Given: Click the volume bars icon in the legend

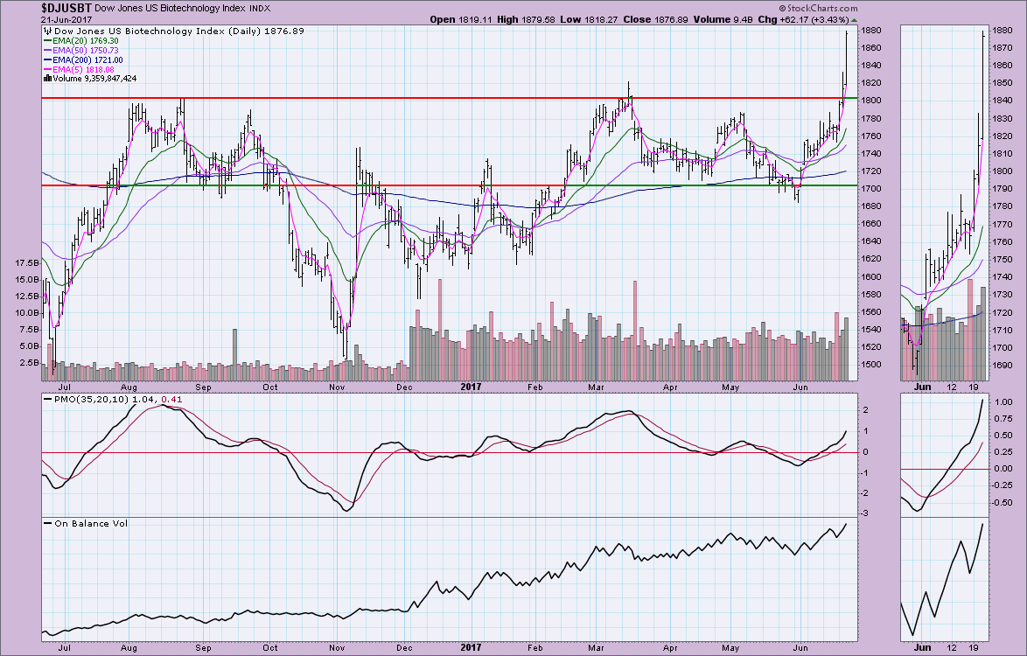Looking at the screenshot, I should 47,78.
